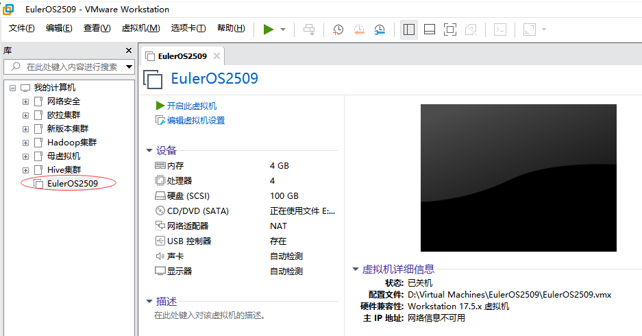The image size is (642, 336).
Task: Click Send Ctrl+Alt+Del toolbar icon
Action: [x=309, y=29]
